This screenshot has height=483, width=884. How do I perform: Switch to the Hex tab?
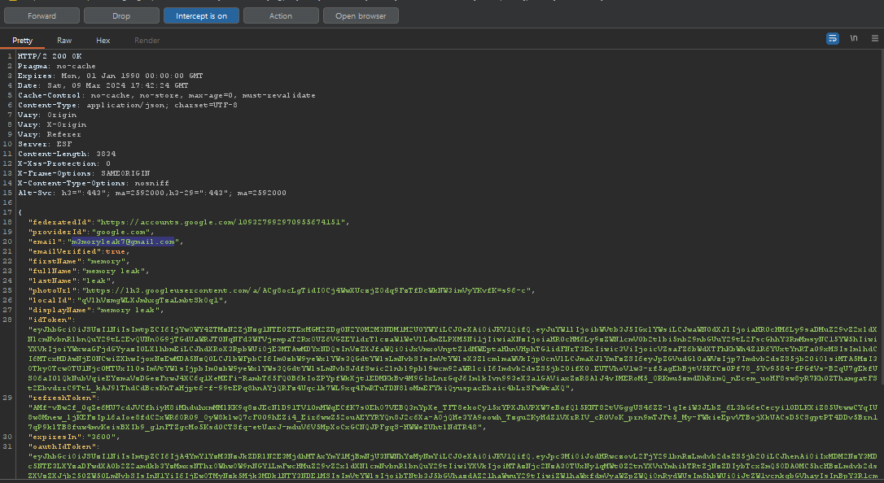(x=103, y=40)
